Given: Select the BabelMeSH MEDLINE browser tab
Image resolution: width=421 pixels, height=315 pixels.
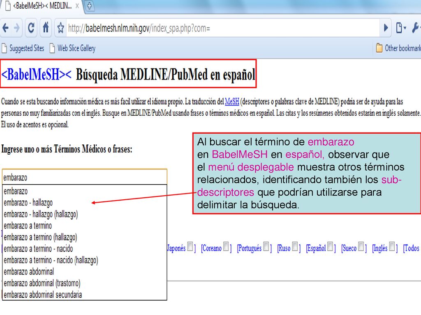Looking at the screenshot, I should click(x=42, y=6).
